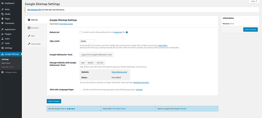Click Save Changes in Information panel
This screenshot has height=118, width=262.
click(250, 29)
